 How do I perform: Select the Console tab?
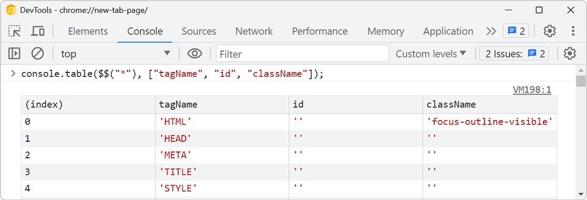(145, 31)
